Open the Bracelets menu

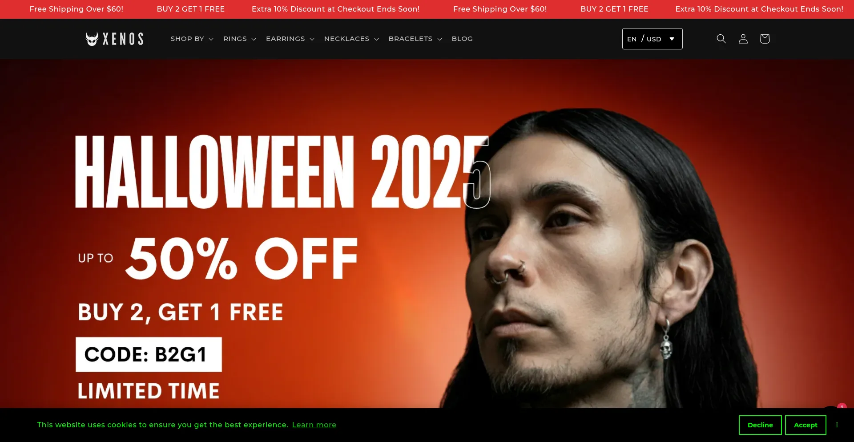point(415,39)
